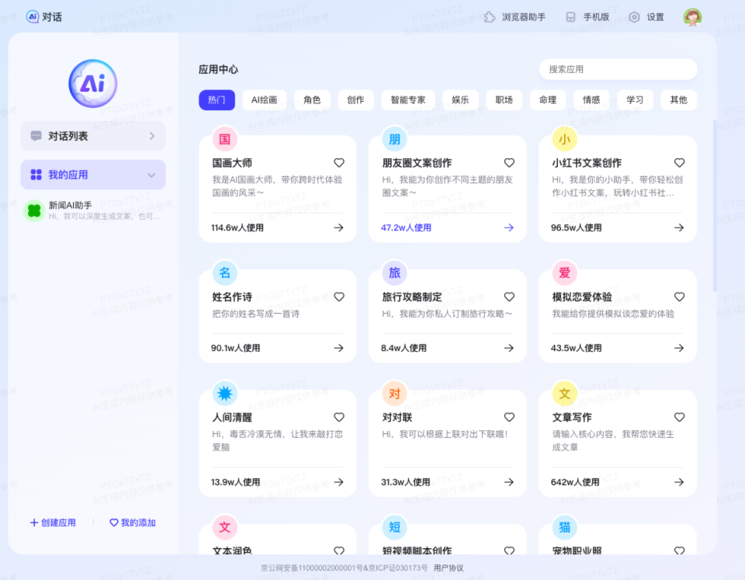Click the arrow on 模拟恋爱体验 card
The image size is (745, 580).
click(x=679, y=348)
